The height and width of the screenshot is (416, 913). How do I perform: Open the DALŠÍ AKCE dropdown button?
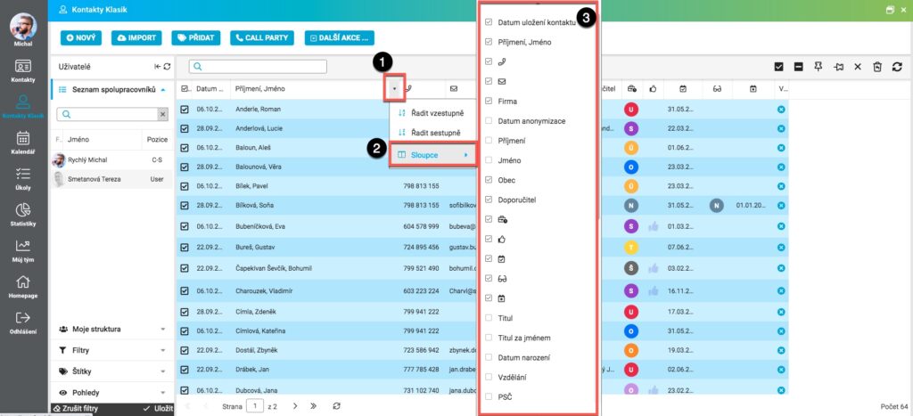coord(340,37)
